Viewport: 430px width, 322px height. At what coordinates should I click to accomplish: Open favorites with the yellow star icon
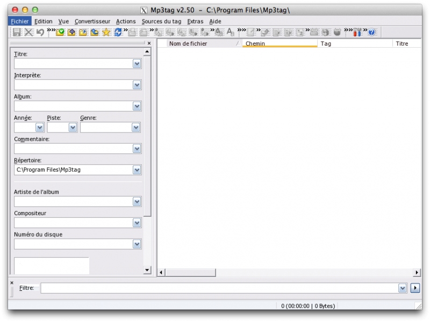(x=106, y=32)
